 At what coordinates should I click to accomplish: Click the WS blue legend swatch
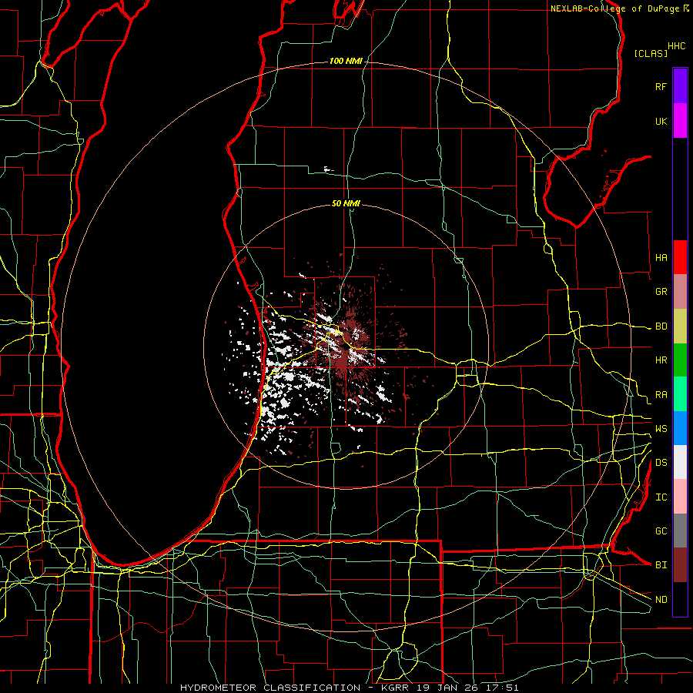pyautogui.click(x=680, y=428)
